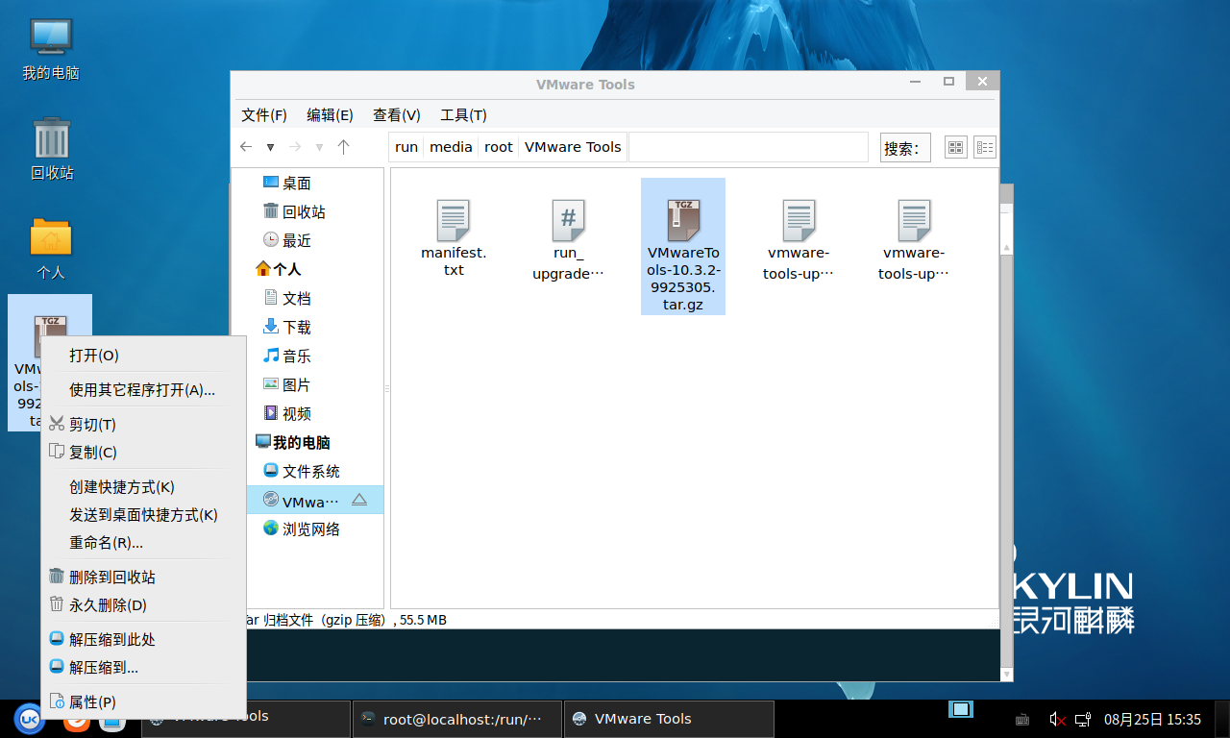Click the 搜索: button
Screen dimensions: 1230x738
click(x=905, y=148)
